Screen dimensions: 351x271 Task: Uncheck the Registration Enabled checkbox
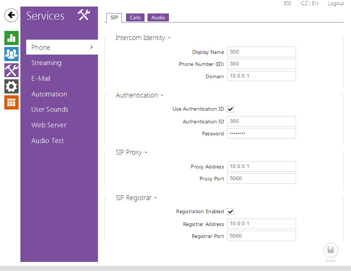pos(230,212)
